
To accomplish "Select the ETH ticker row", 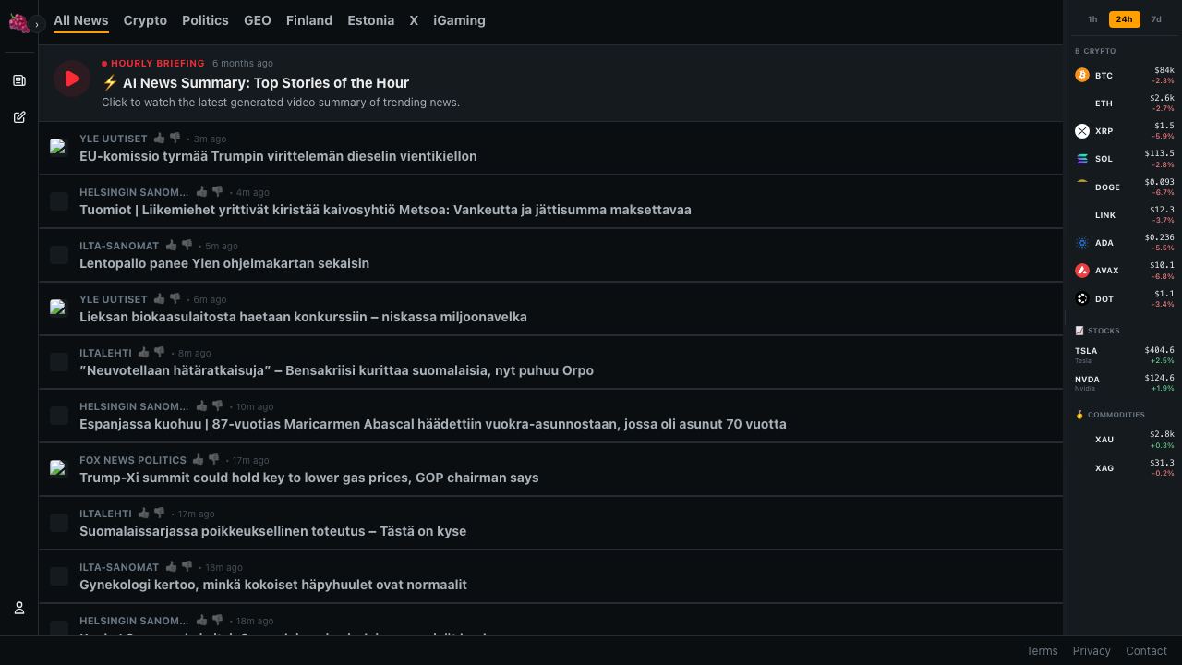I will 1125,103.
